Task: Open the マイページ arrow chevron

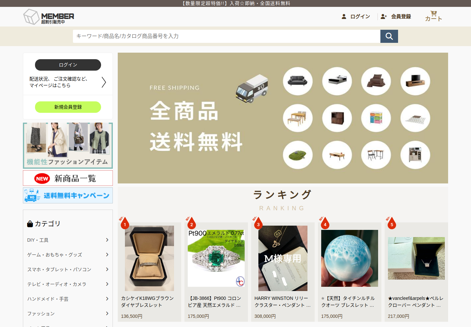Action: point(104,82)
